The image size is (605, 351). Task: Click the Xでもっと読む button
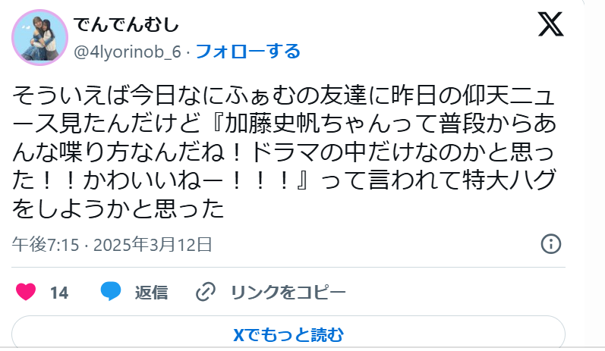click(288, 334)
